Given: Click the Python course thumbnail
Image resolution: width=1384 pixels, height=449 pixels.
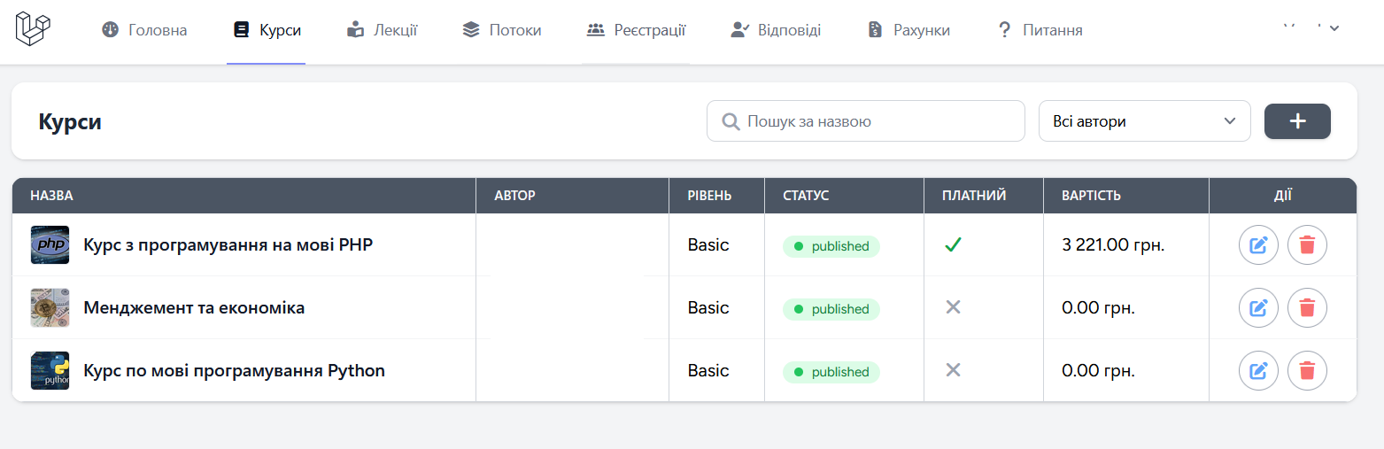Looking at the screenshot, I should (x=50, y=370).
